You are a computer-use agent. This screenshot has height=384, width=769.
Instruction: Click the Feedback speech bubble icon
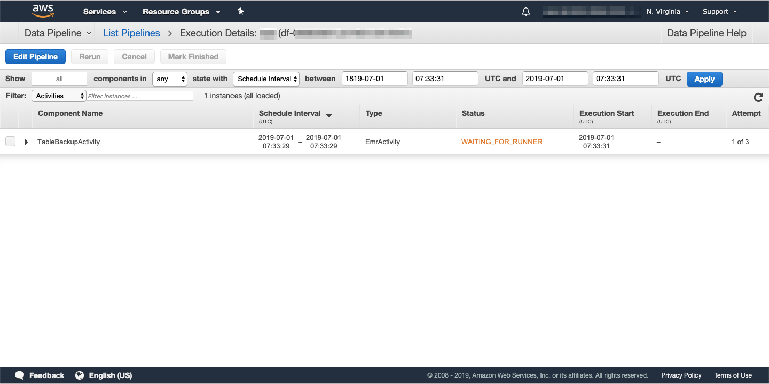[x=20, y=375]
